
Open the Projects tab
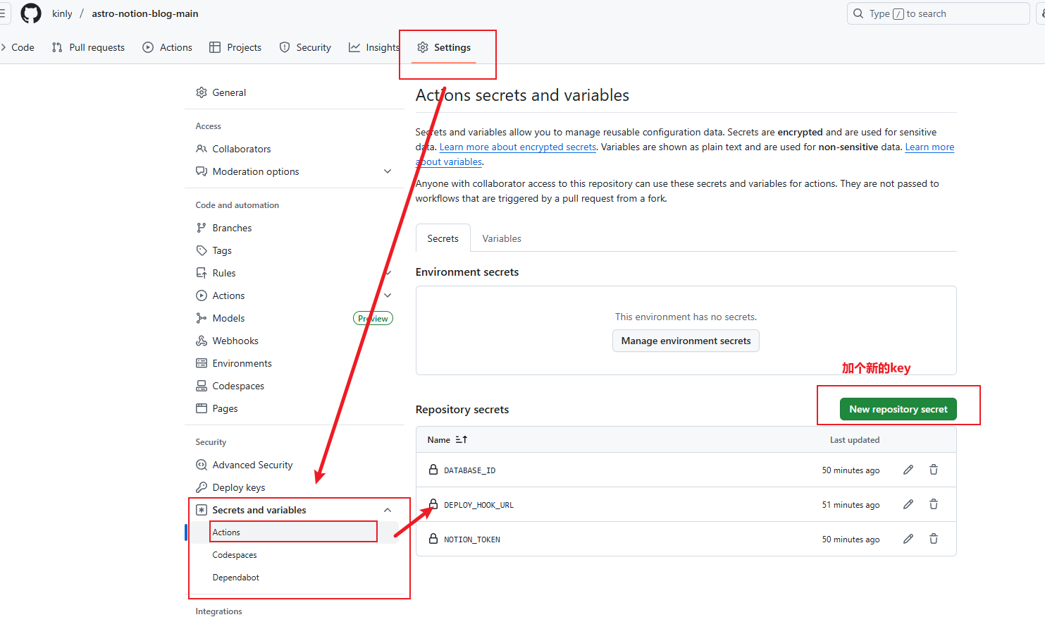(235, 47)
